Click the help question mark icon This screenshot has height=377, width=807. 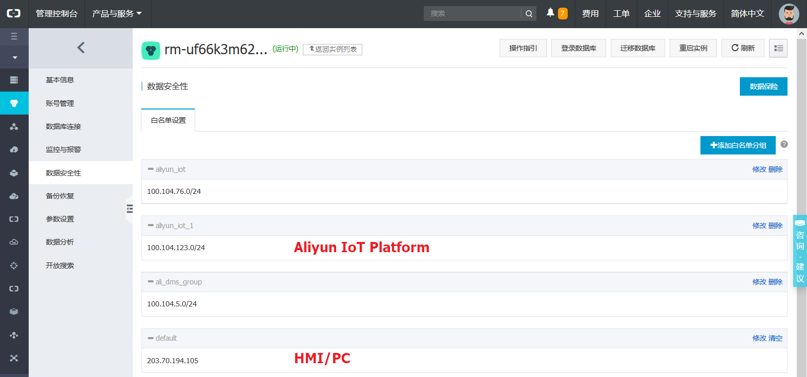point(784,144)
